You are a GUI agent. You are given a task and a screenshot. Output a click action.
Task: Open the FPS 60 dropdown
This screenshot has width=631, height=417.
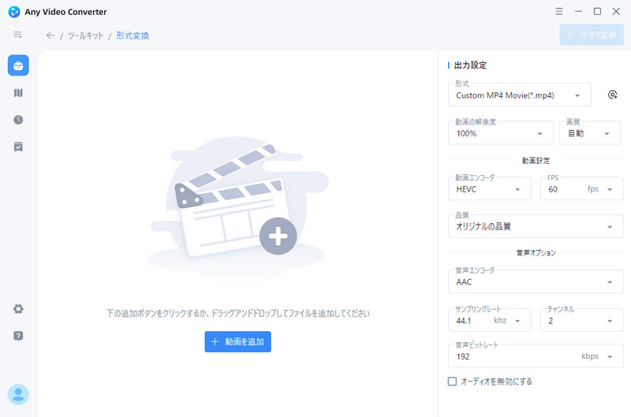pyautogui.click(x=582, y=189)
